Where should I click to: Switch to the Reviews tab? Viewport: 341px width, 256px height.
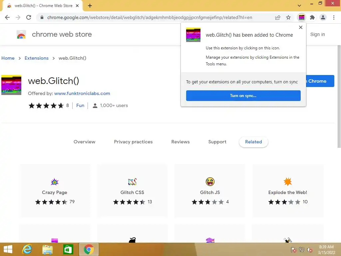(180, 142)
